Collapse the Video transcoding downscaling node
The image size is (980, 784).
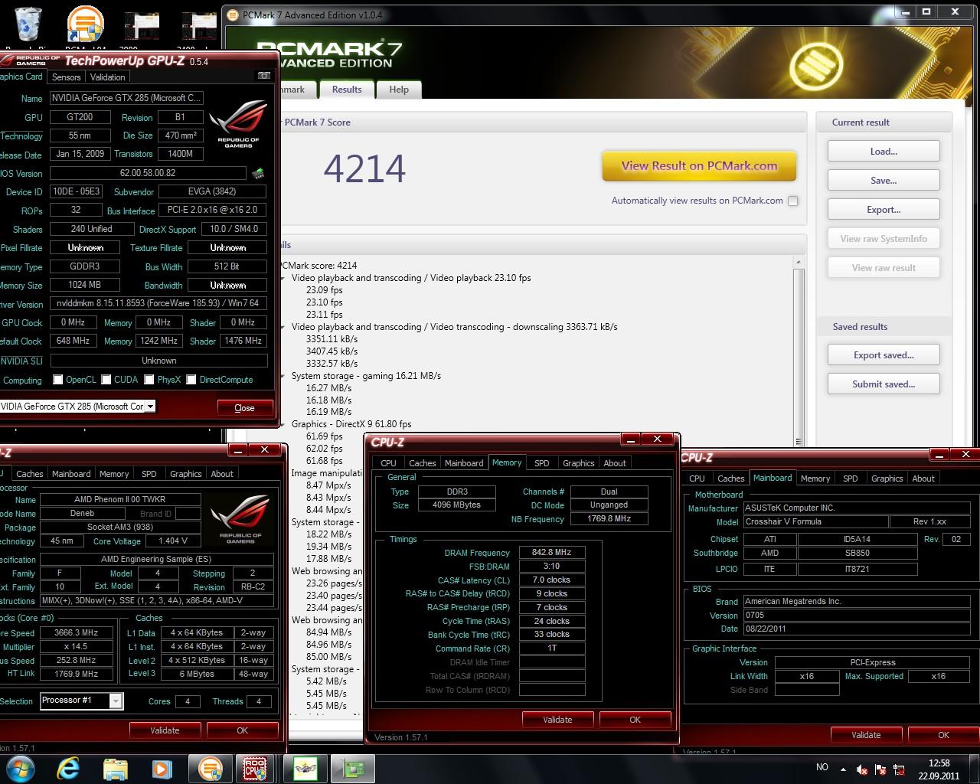[283, 327]
